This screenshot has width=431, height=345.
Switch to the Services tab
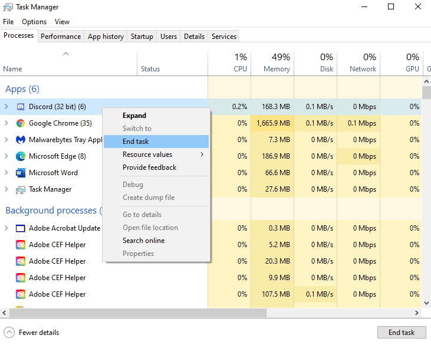coord(224,37)
